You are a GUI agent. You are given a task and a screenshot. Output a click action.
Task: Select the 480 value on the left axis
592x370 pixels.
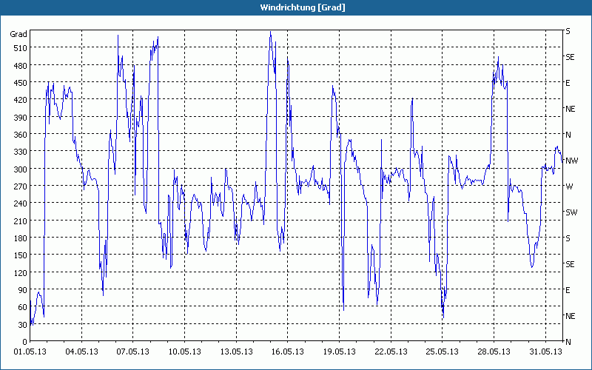pos(21,66)
